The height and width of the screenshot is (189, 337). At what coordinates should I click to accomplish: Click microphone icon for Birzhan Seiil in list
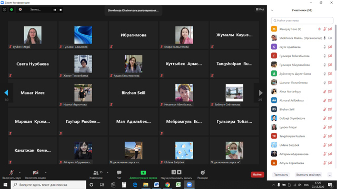(324, 110)
